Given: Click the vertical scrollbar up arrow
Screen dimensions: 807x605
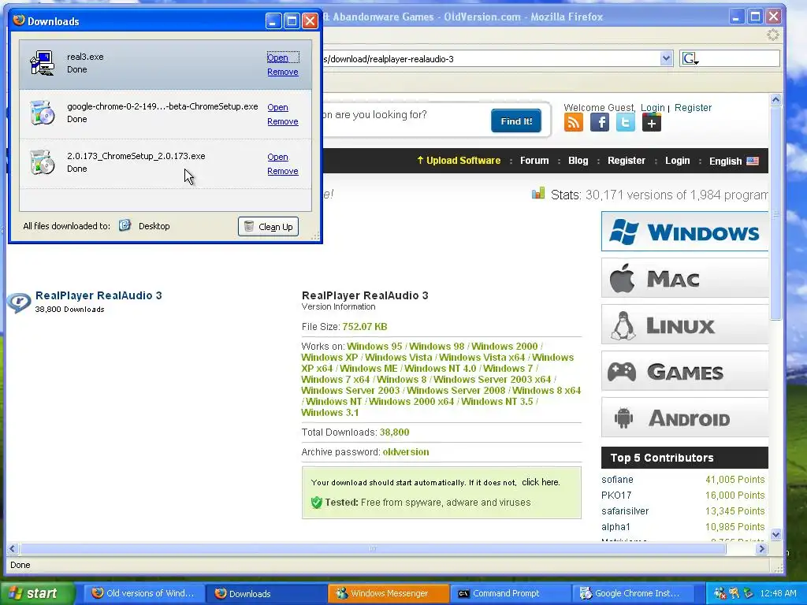Looking at the screenshot, I should [x=776, y=100].
